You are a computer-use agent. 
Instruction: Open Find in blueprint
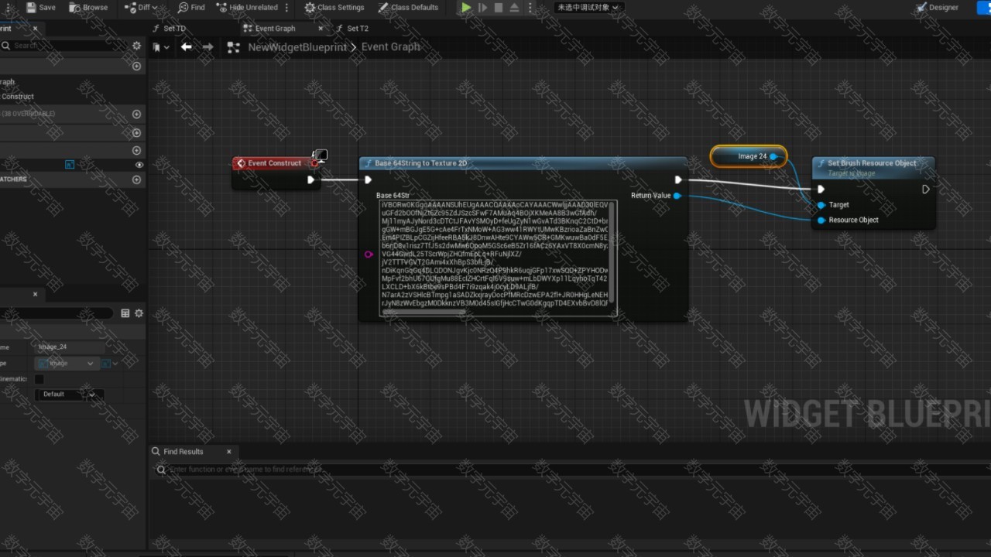(191, 7)
